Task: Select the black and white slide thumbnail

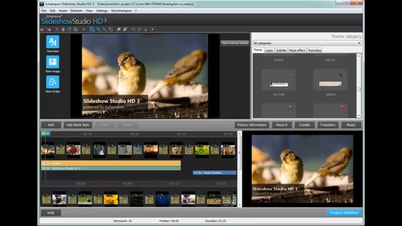Action: coord(99,149)
